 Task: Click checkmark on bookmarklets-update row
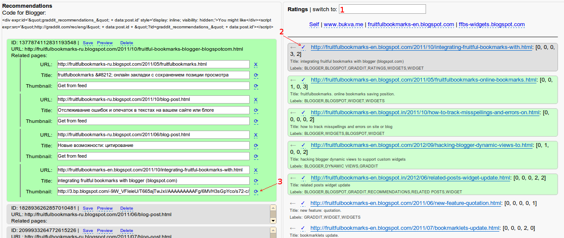tap(303, 228)
